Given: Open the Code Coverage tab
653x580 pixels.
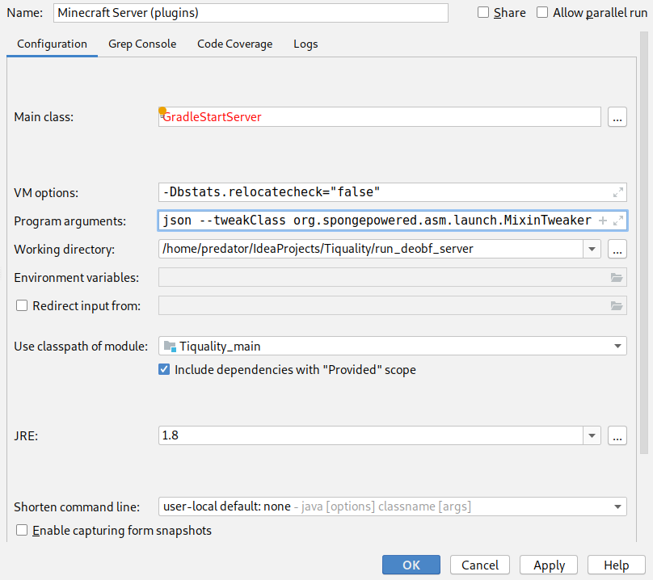Looking at the screenshot, I should point(234,44).
